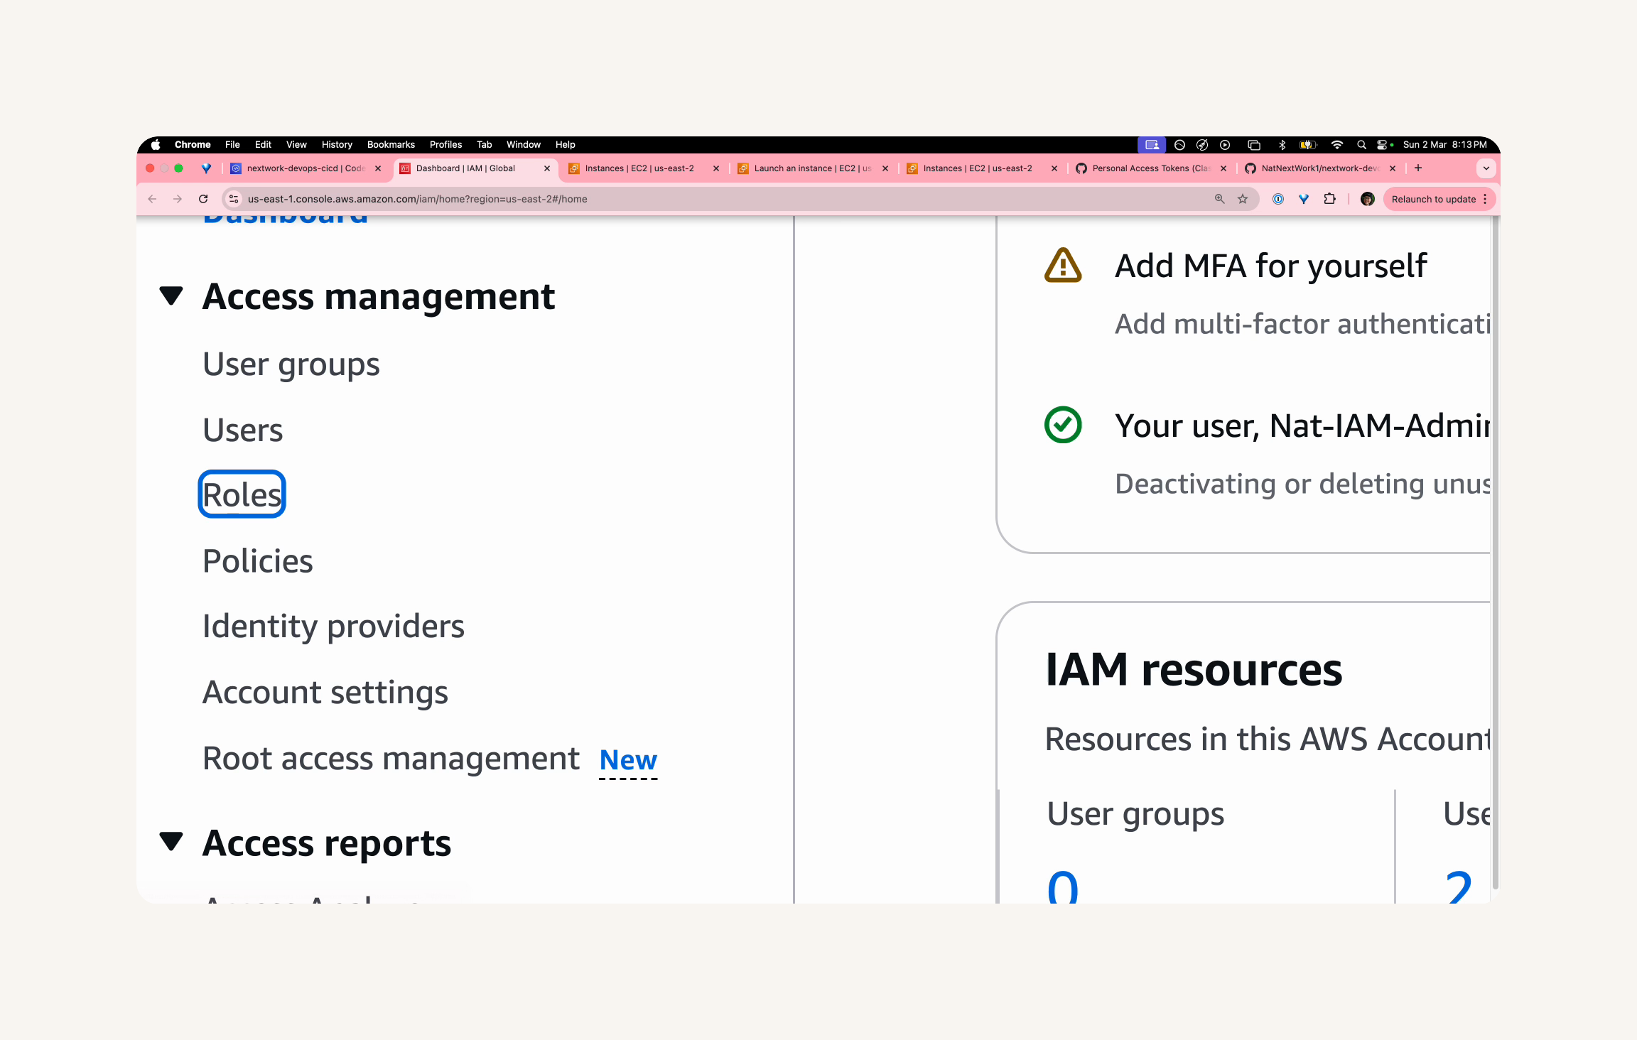Click the MFA warning triangle icon
Screen dimensions: 1637x1040
point(1063,266)
